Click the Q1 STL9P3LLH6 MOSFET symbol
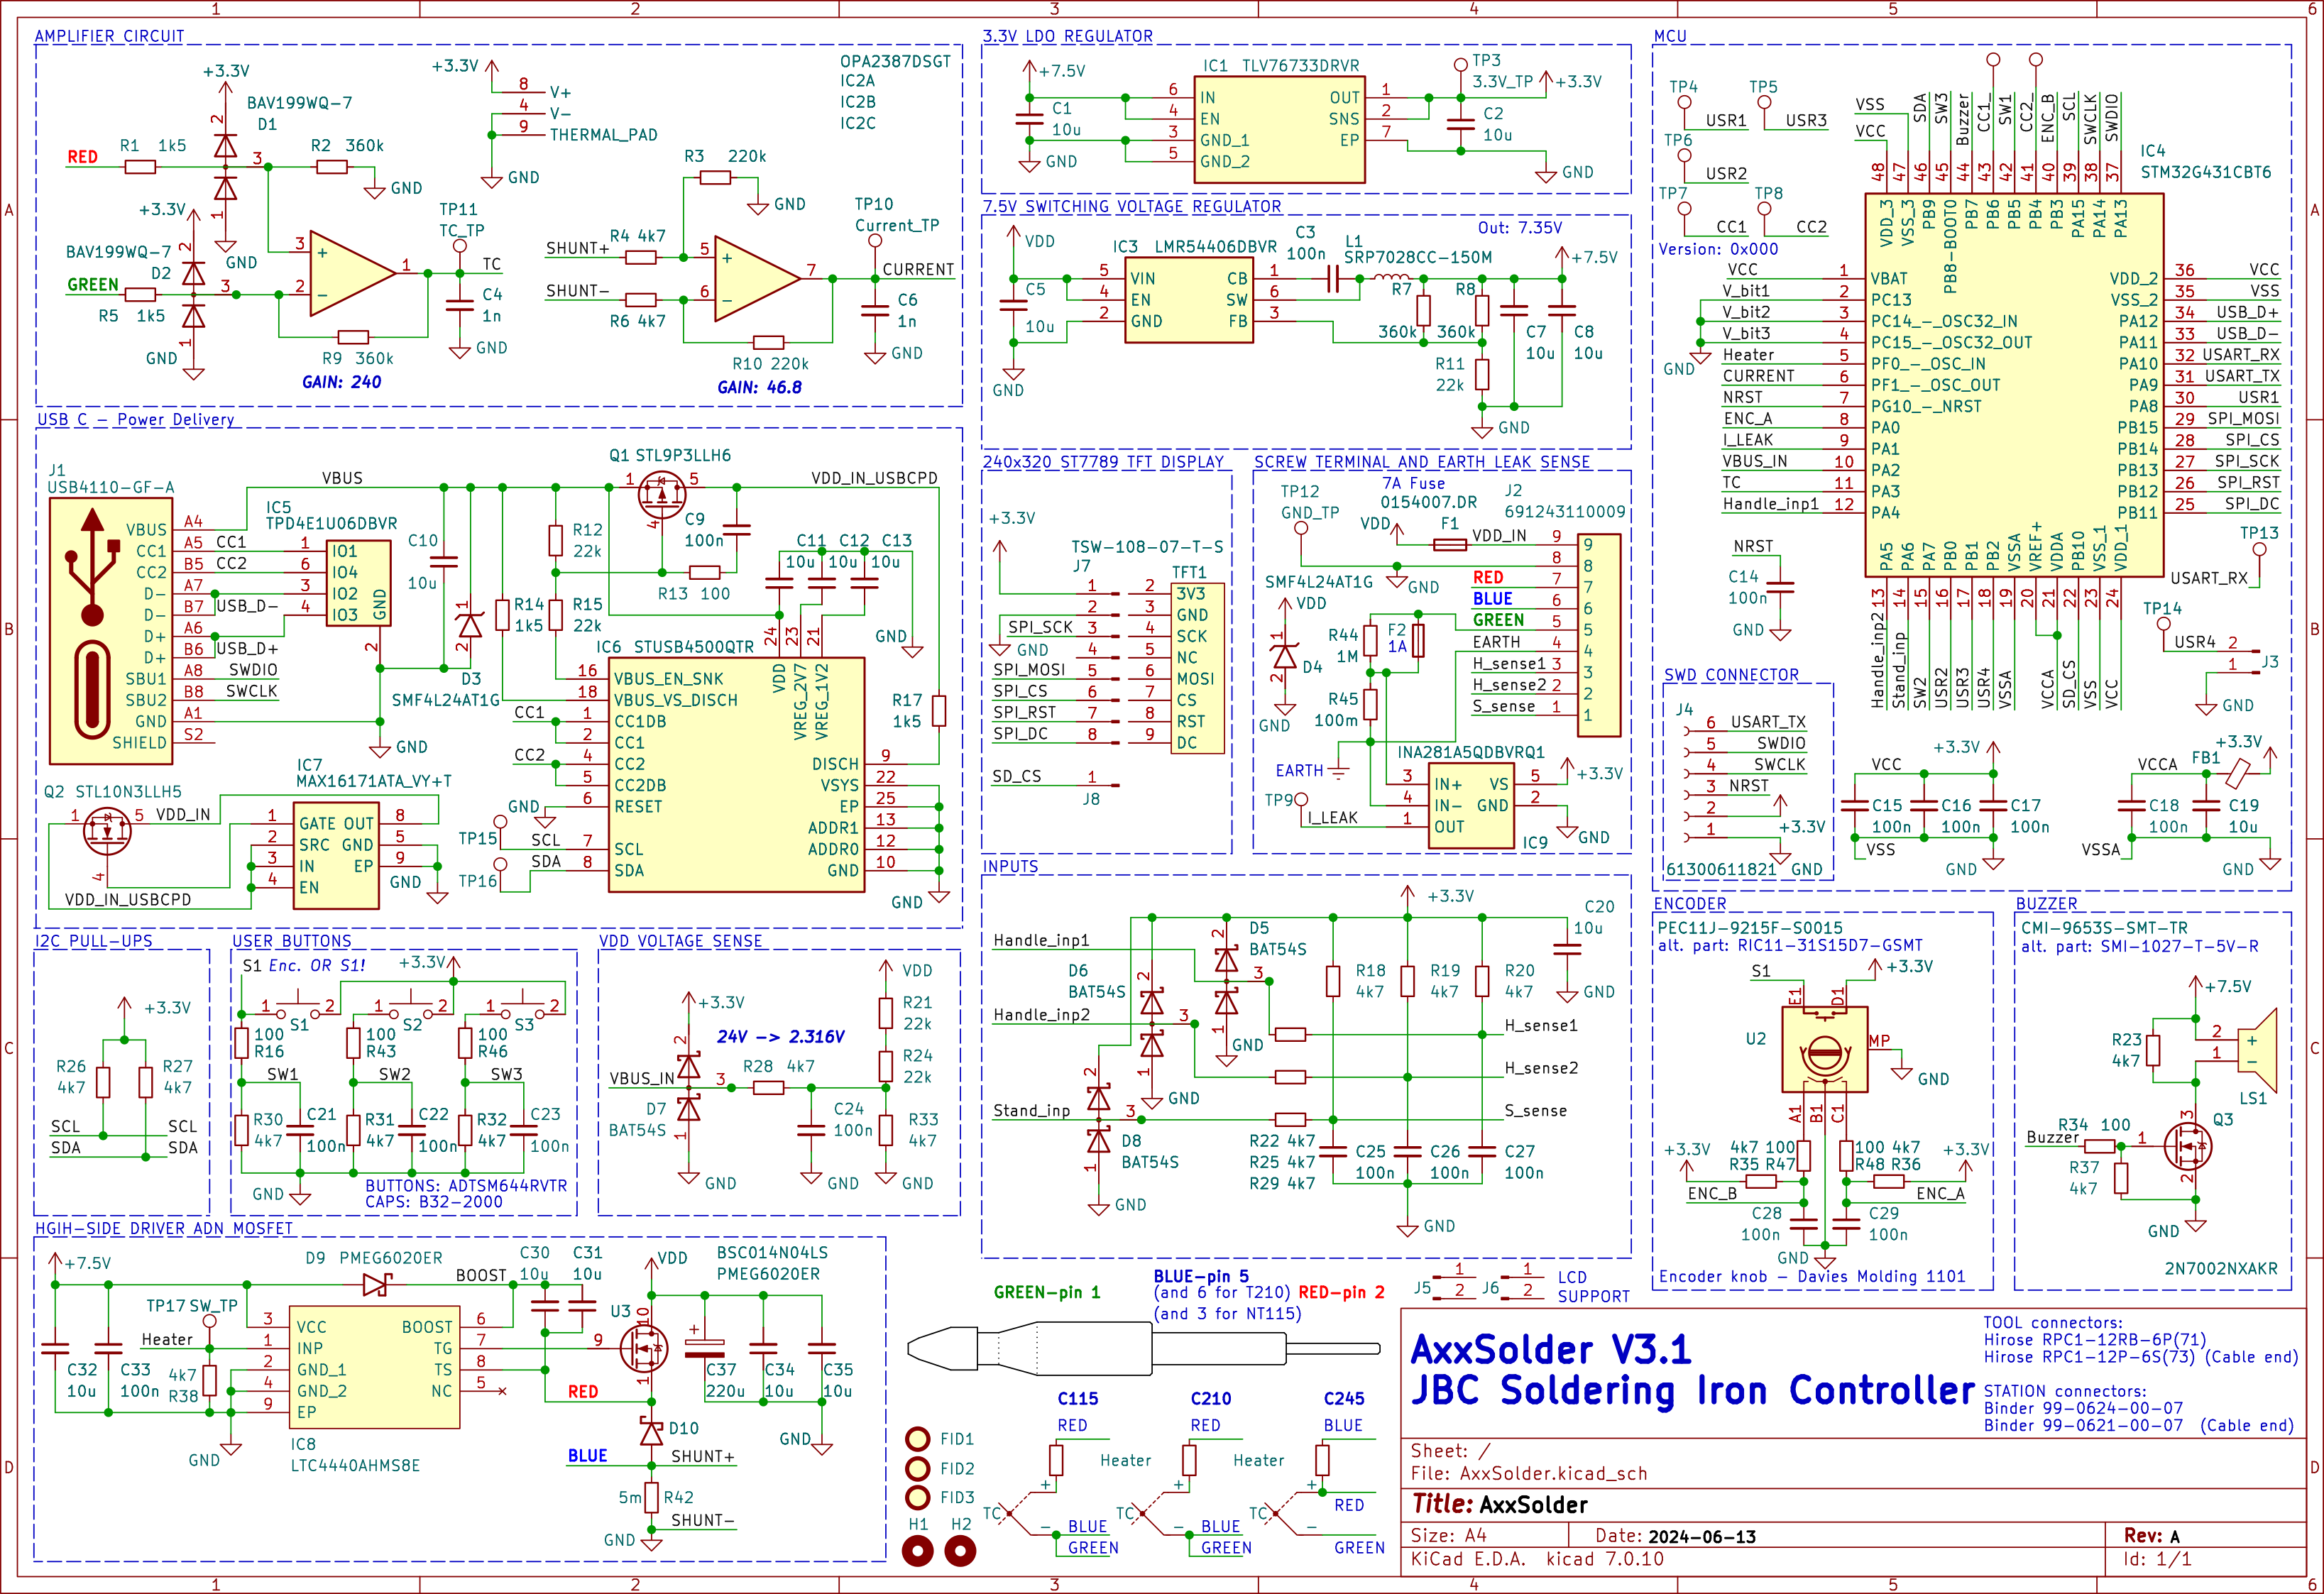 [661, 494]
